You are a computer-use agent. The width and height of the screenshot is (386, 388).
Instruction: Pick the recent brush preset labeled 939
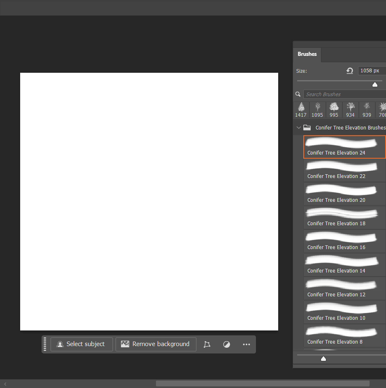367,110
